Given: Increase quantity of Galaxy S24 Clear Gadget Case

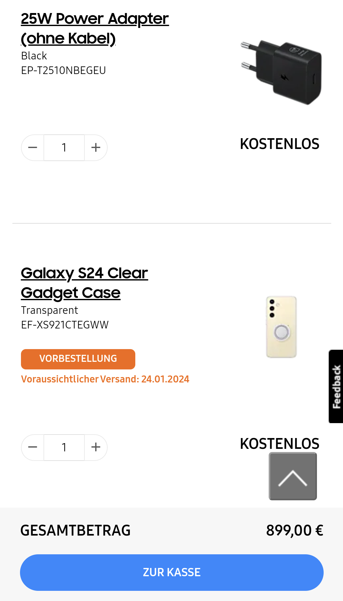Looking at the screenshot, I should pos(96,447).
